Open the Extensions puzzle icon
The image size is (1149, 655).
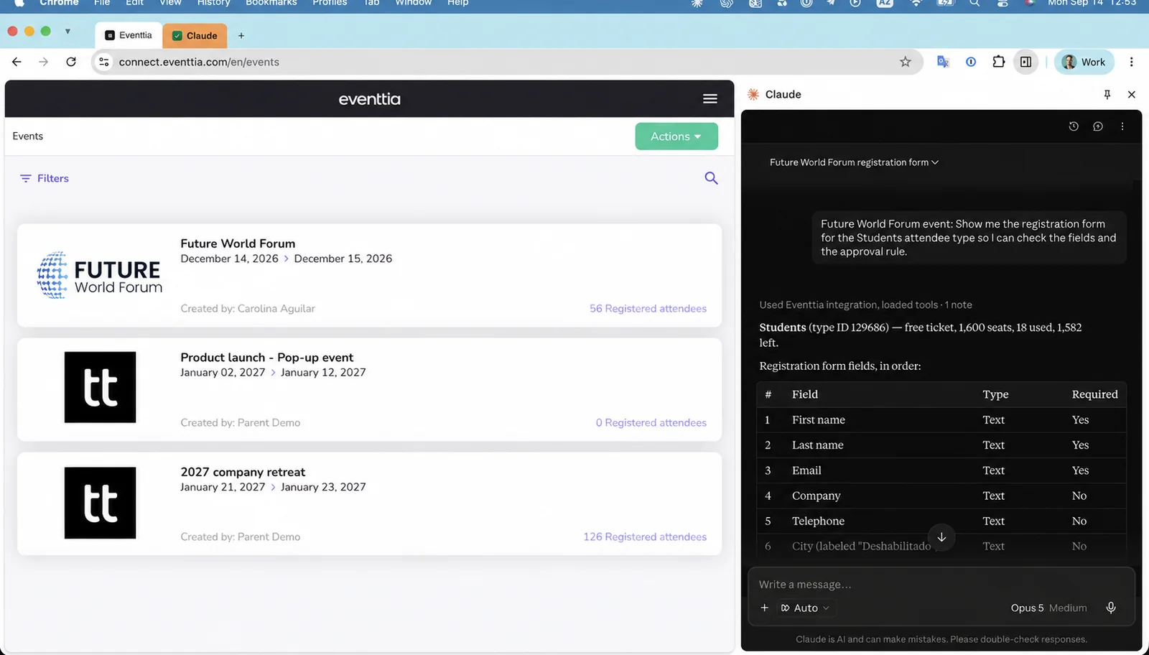tap(999, 62)
